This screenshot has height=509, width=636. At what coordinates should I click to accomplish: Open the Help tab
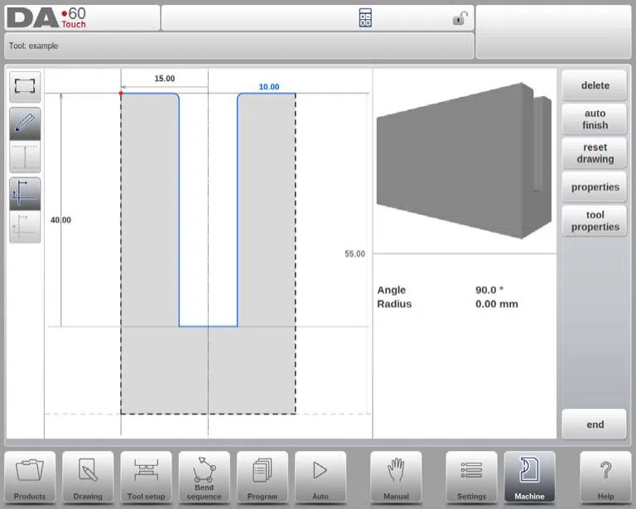[605, 478]
